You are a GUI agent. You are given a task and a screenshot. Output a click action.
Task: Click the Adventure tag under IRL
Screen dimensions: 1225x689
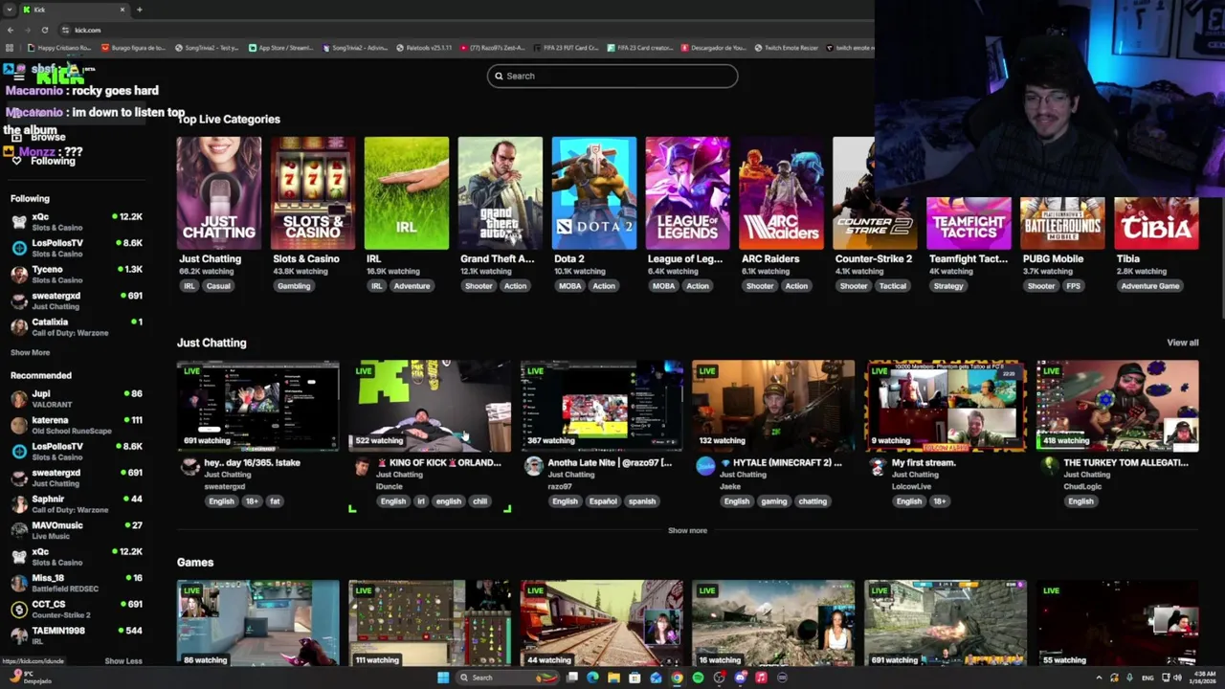coord(412,286)
